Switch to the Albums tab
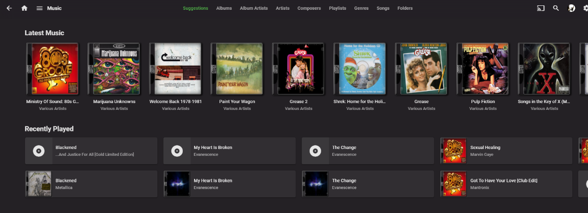This screenshot has width=588, height=213. [224, 8]
